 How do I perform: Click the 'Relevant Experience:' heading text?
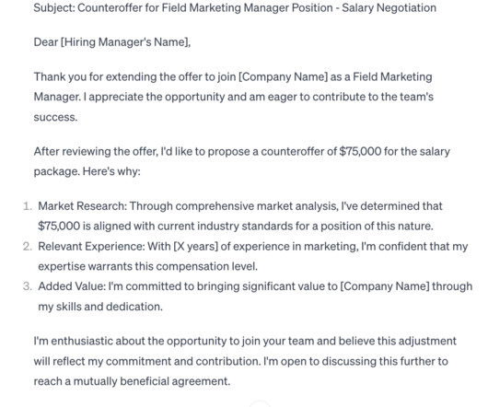point(91,247)
